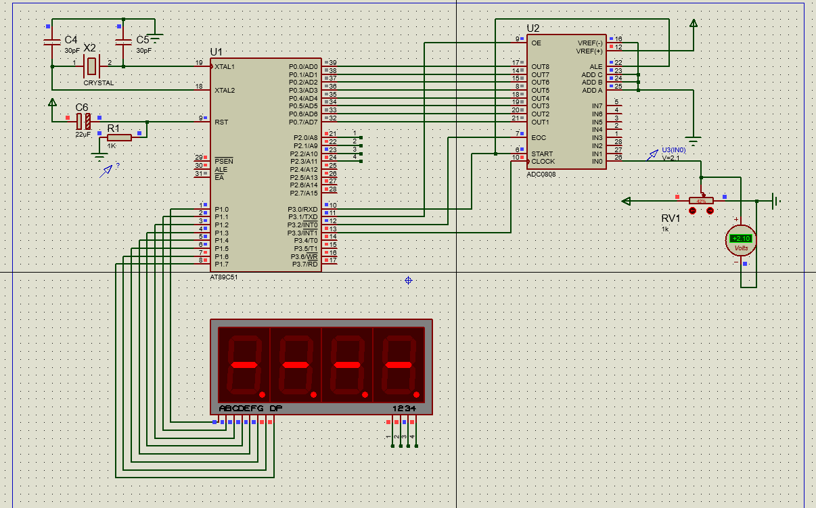Click the PSEN pin label on U1
Image resolution: width=816 pixels, height=508 pixels.
coord(223,161)
